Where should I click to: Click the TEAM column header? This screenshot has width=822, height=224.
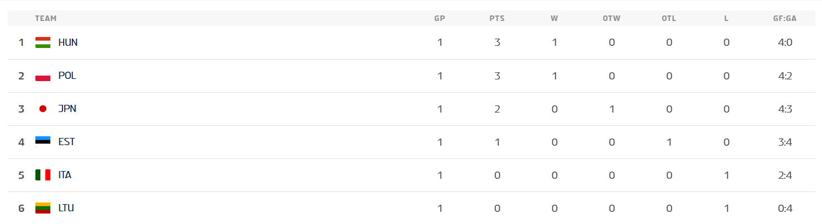pos(46,18)
